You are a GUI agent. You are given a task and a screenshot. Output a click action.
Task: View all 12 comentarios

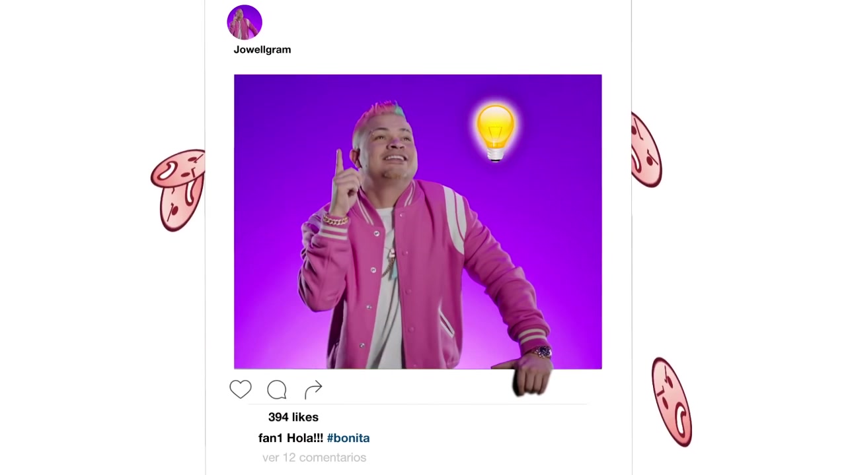314,457
